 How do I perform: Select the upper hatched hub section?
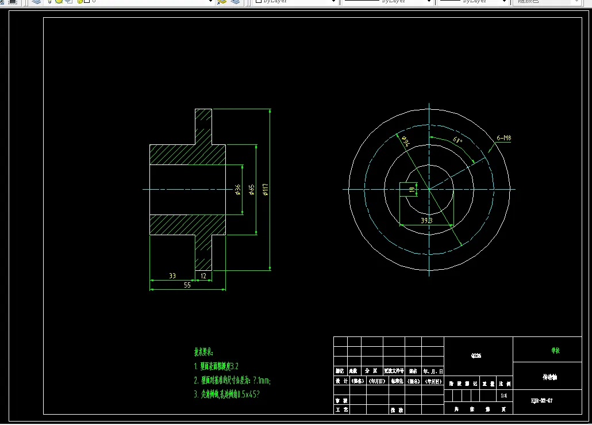(x=187, y=155)
